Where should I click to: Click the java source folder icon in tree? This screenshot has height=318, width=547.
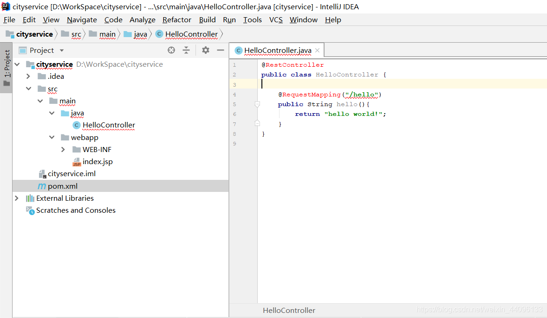click(x=65, y=113)
